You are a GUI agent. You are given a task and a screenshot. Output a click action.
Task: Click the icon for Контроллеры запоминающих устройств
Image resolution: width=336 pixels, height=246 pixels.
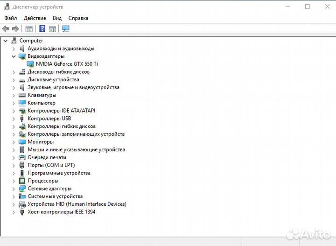[x=22, y=134]
